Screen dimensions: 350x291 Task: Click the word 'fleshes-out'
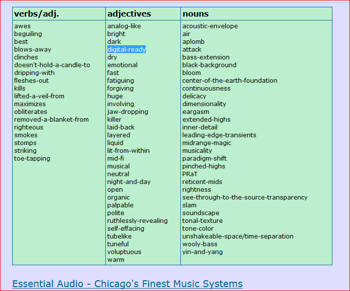tap(32, 81)
